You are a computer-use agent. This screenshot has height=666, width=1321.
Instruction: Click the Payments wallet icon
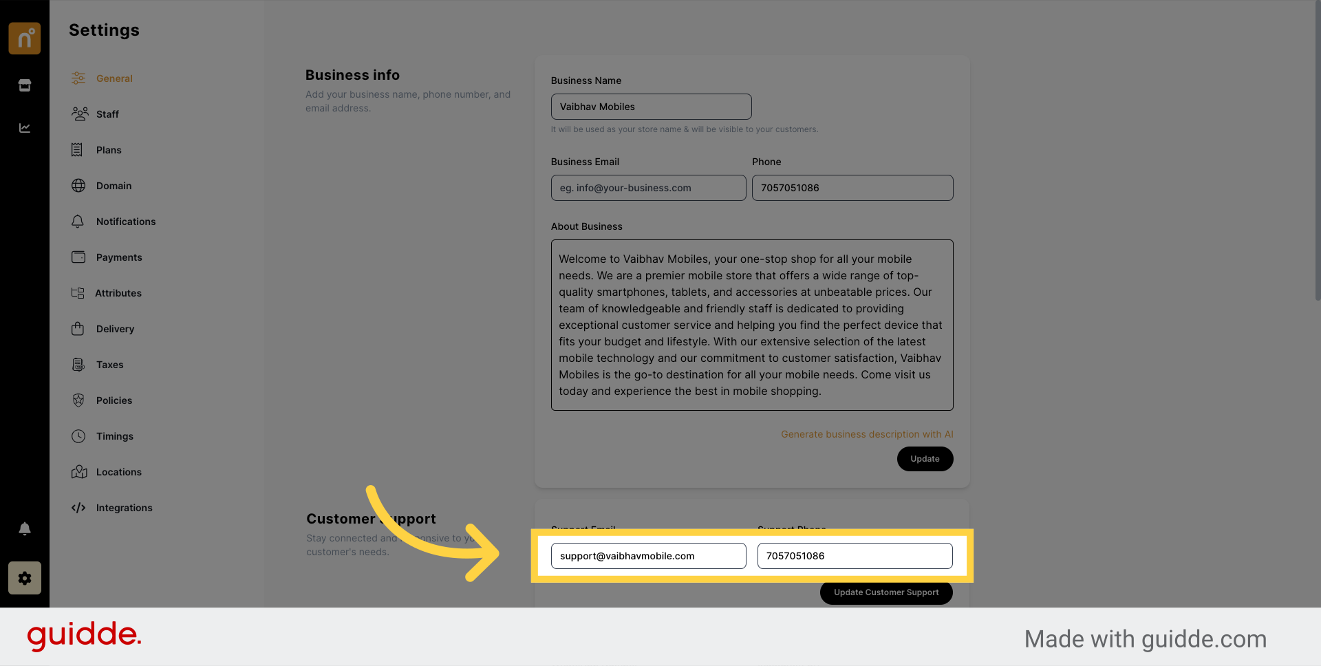click(78, 257)
